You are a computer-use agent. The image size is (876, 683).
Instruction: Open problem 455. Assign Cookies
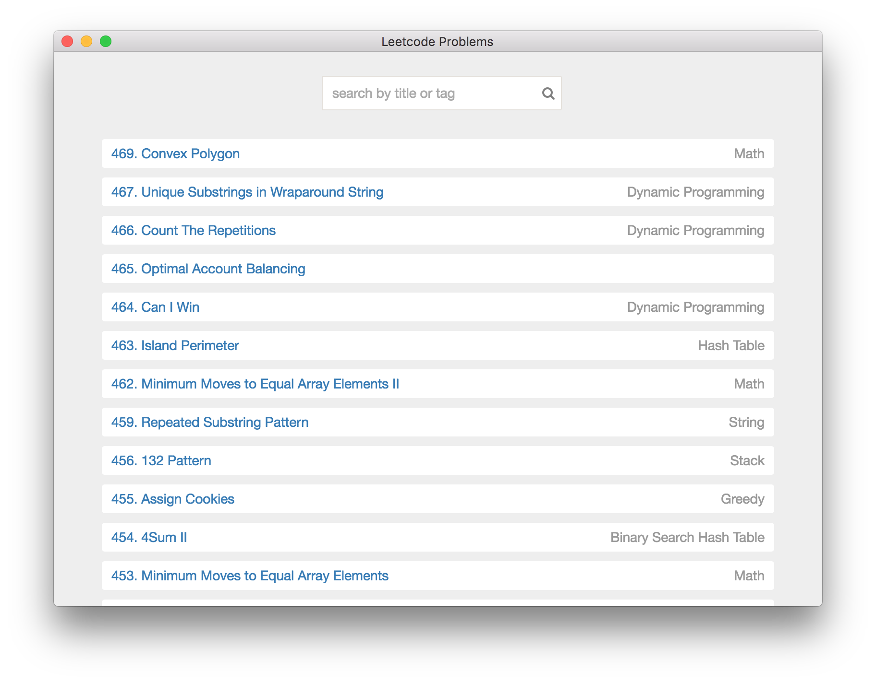pyautogui.click(x=173, y=499)
